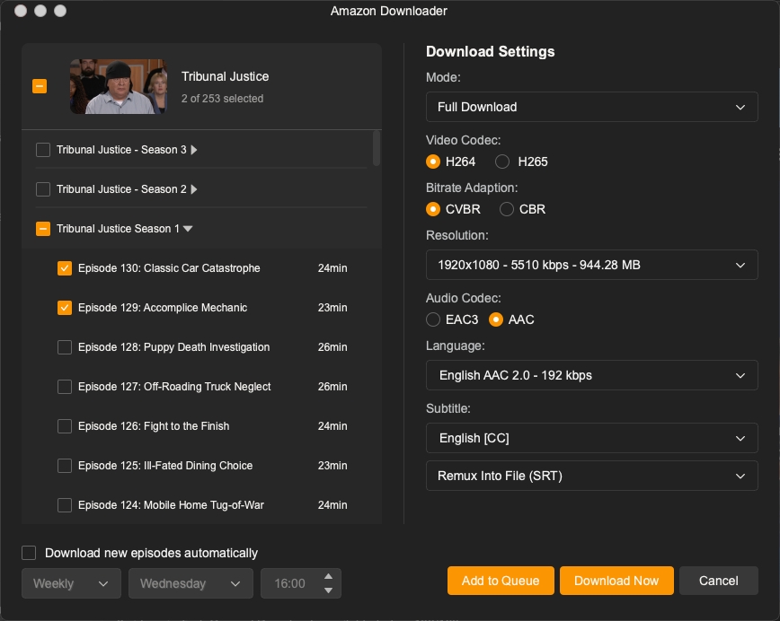Click the 23min duration of Episode 125
The image size is (780, 621).
332,466
